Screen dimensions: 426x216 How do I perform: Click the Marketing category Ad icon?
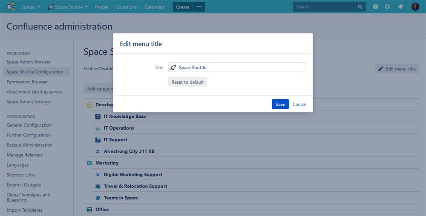coord(89,163)
